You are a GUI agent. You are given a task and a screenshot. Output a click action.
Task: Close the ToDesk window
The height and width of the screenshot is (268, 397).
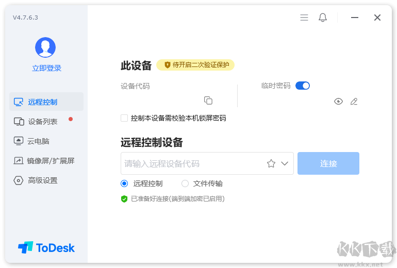point(377,18)
